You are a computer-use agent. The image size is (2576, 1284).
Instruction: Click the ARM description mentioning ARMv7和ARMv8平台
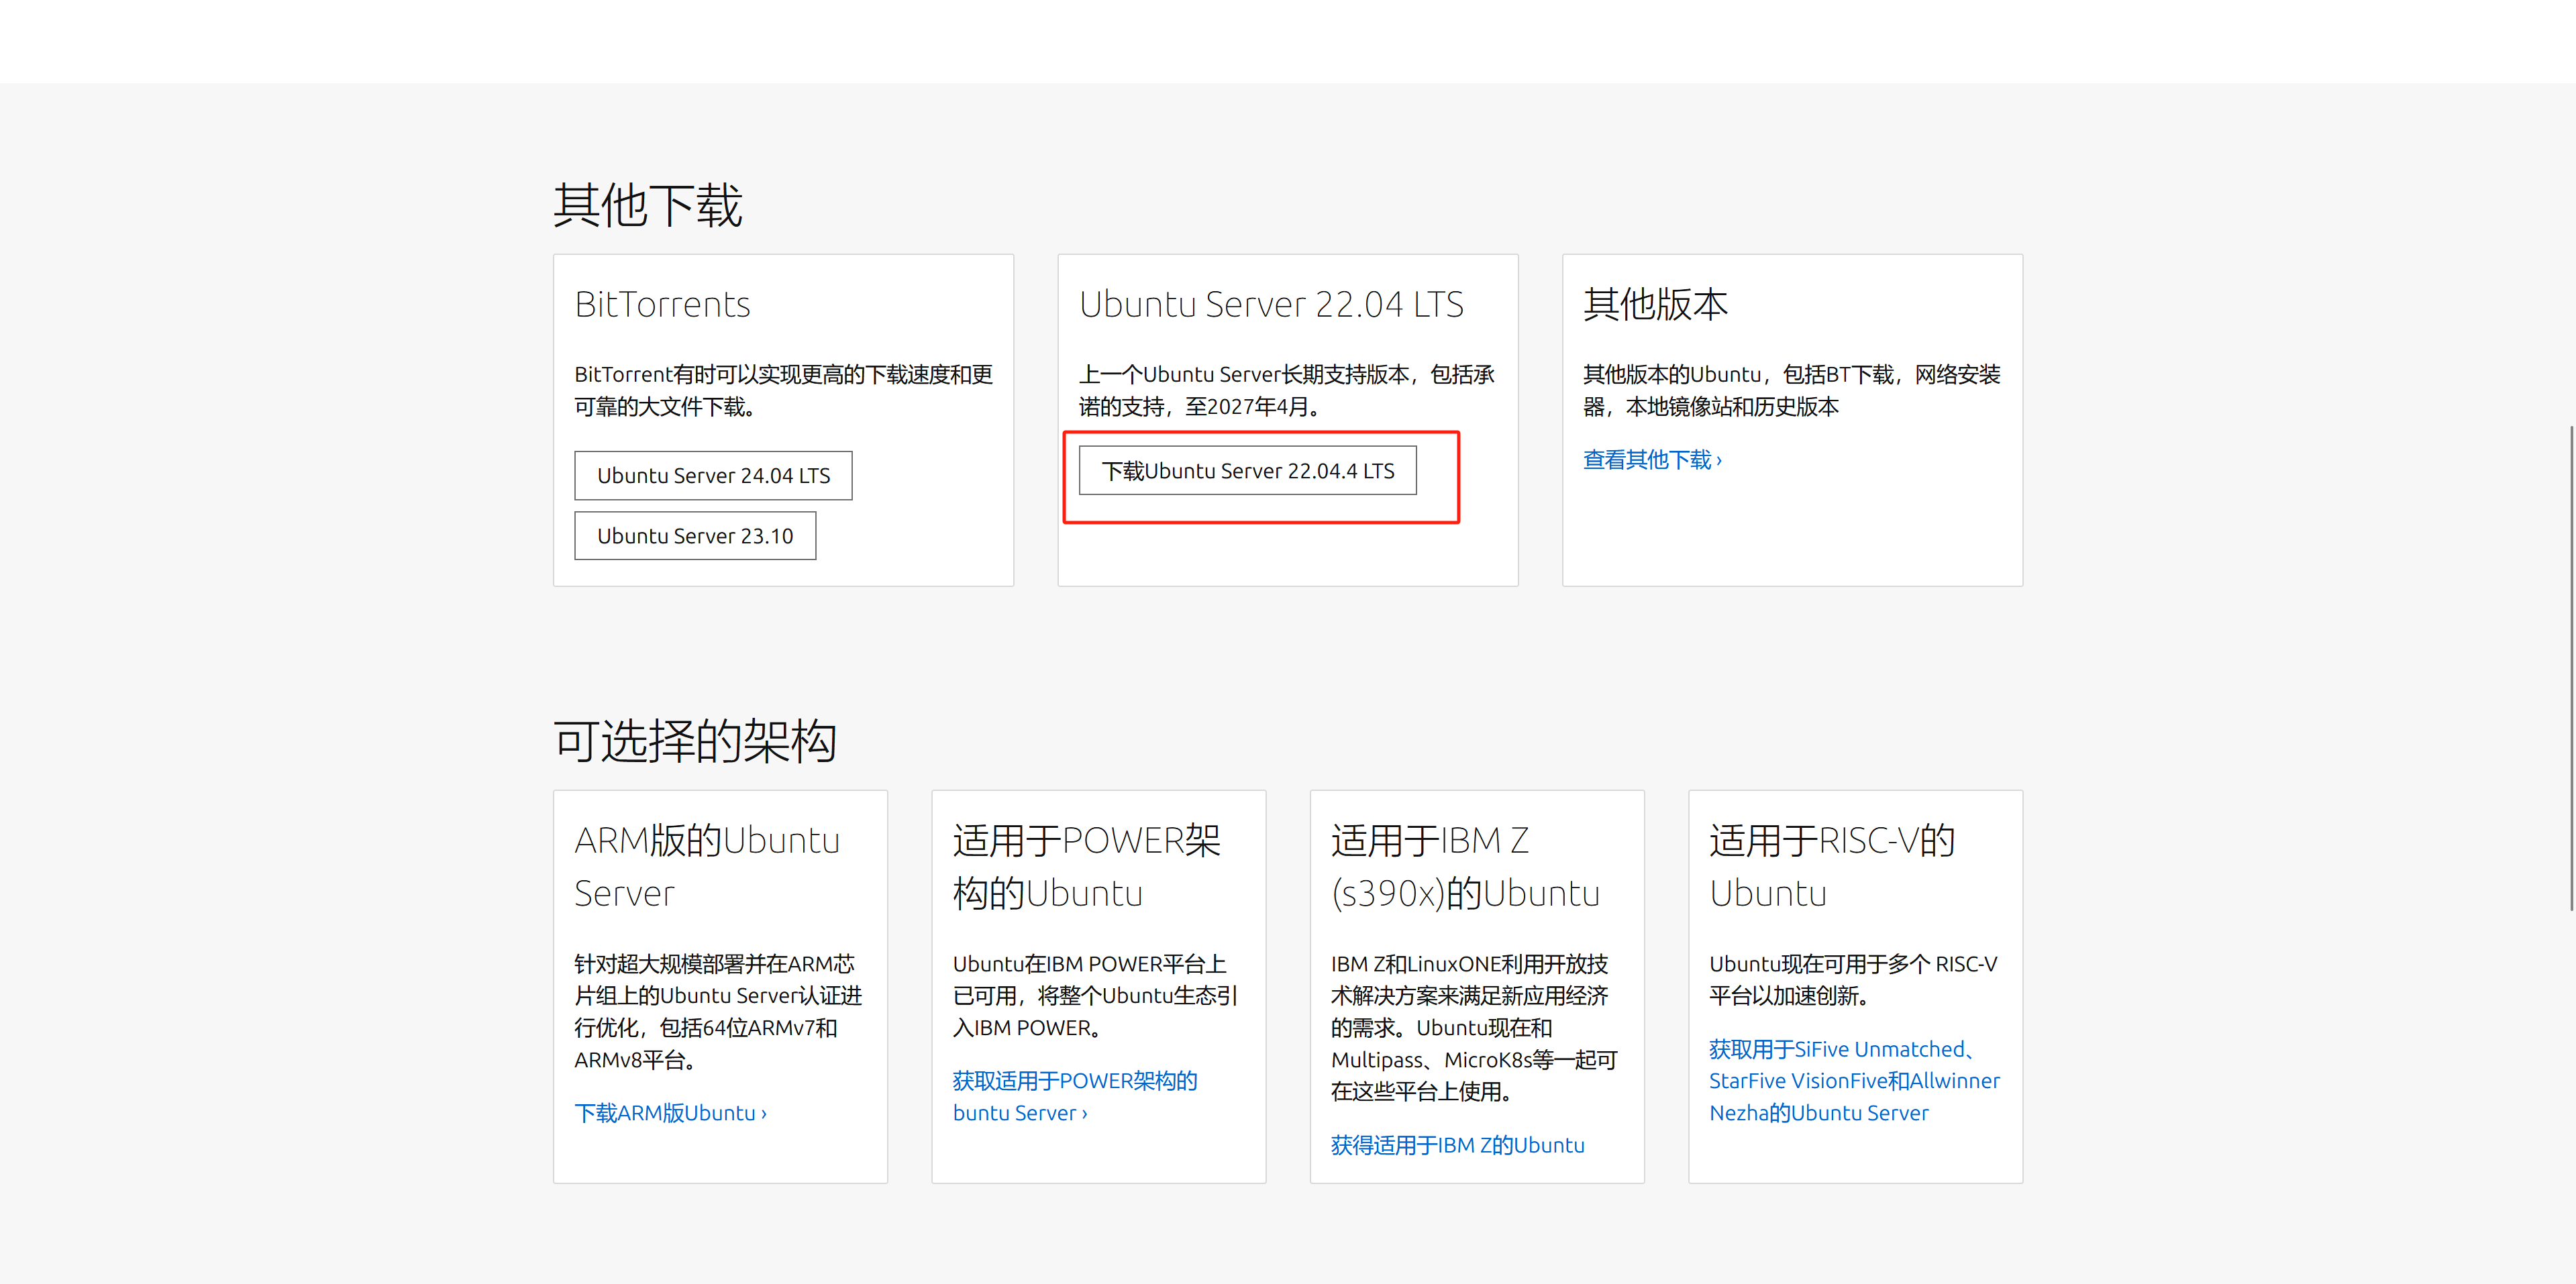click(x=718, y=1012)
